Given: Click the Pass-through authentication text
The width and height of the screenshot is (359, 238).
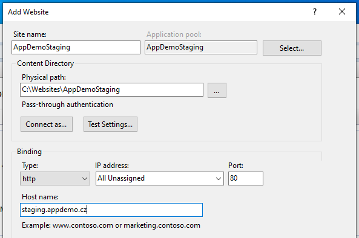Looking at the screenshot, I should [x=67, y=105].
